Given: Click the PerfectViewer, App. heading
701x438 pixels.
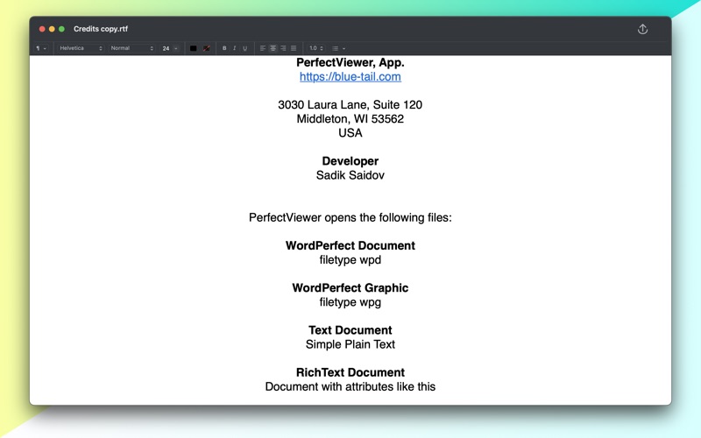Looking at the screenshot, I should (x=350, y=62).
